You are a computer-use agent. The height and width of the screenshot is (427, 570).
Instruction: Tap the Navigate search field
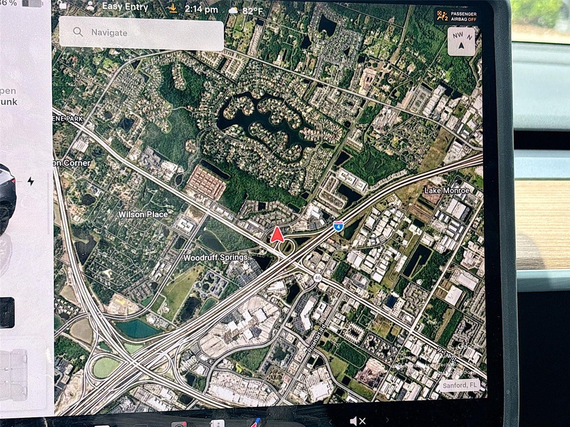[x=142, y=33]
